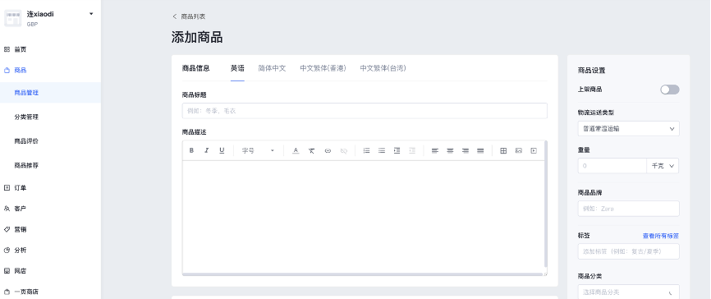Image resolution: width=711 pixels, height=299 pixels.
Task: Align description text right
Action: [466, 150]
